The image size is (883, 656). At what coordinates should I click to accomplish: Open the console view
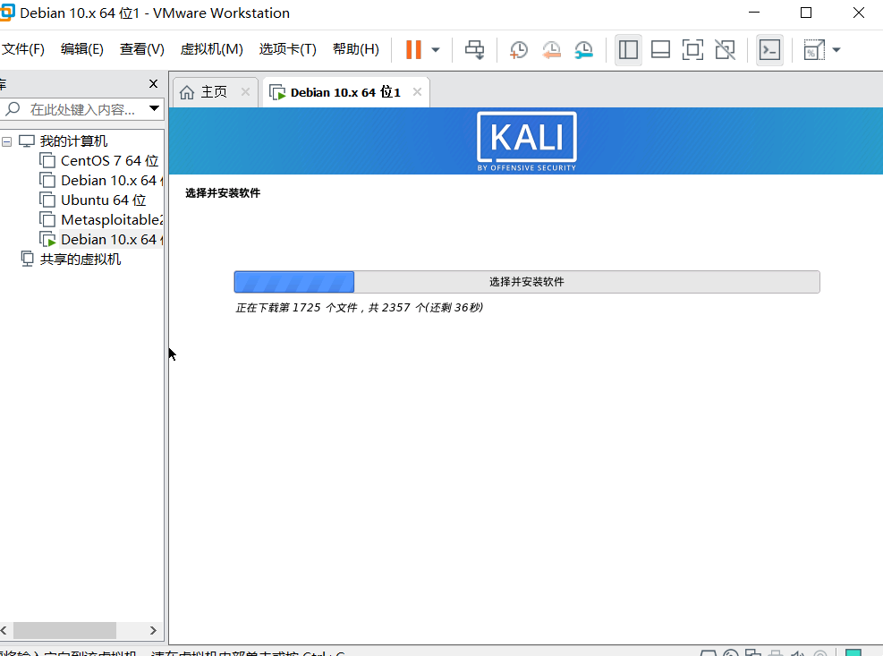point(769,49)
